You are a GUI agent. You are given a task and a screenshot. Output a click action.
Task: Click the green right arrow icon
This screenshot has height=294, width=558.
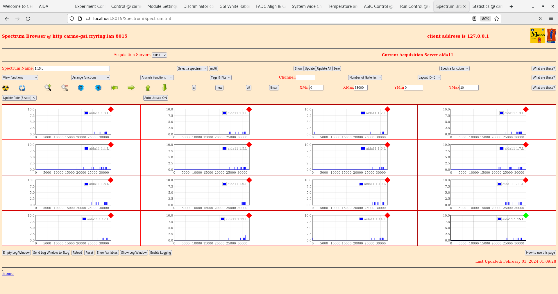click(x=131, y=88)
